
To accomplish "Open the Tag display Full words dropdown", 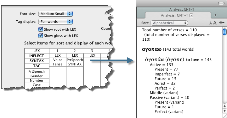I will [55, 22].
